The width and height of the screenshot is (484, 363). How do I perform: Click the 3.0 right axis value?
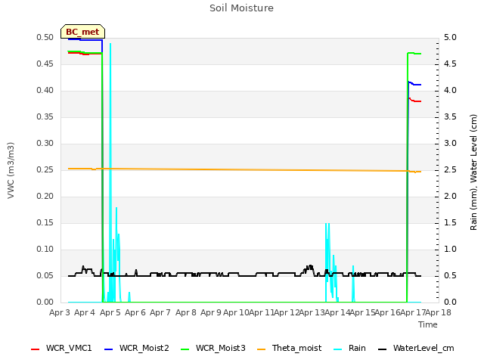450,143
